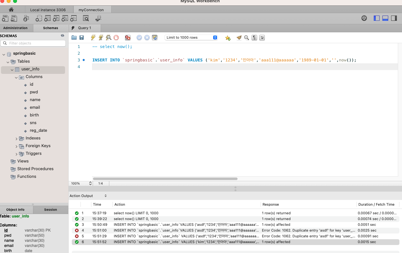
Task: Select the Stored Procedures node
Action: click(35, 169)
